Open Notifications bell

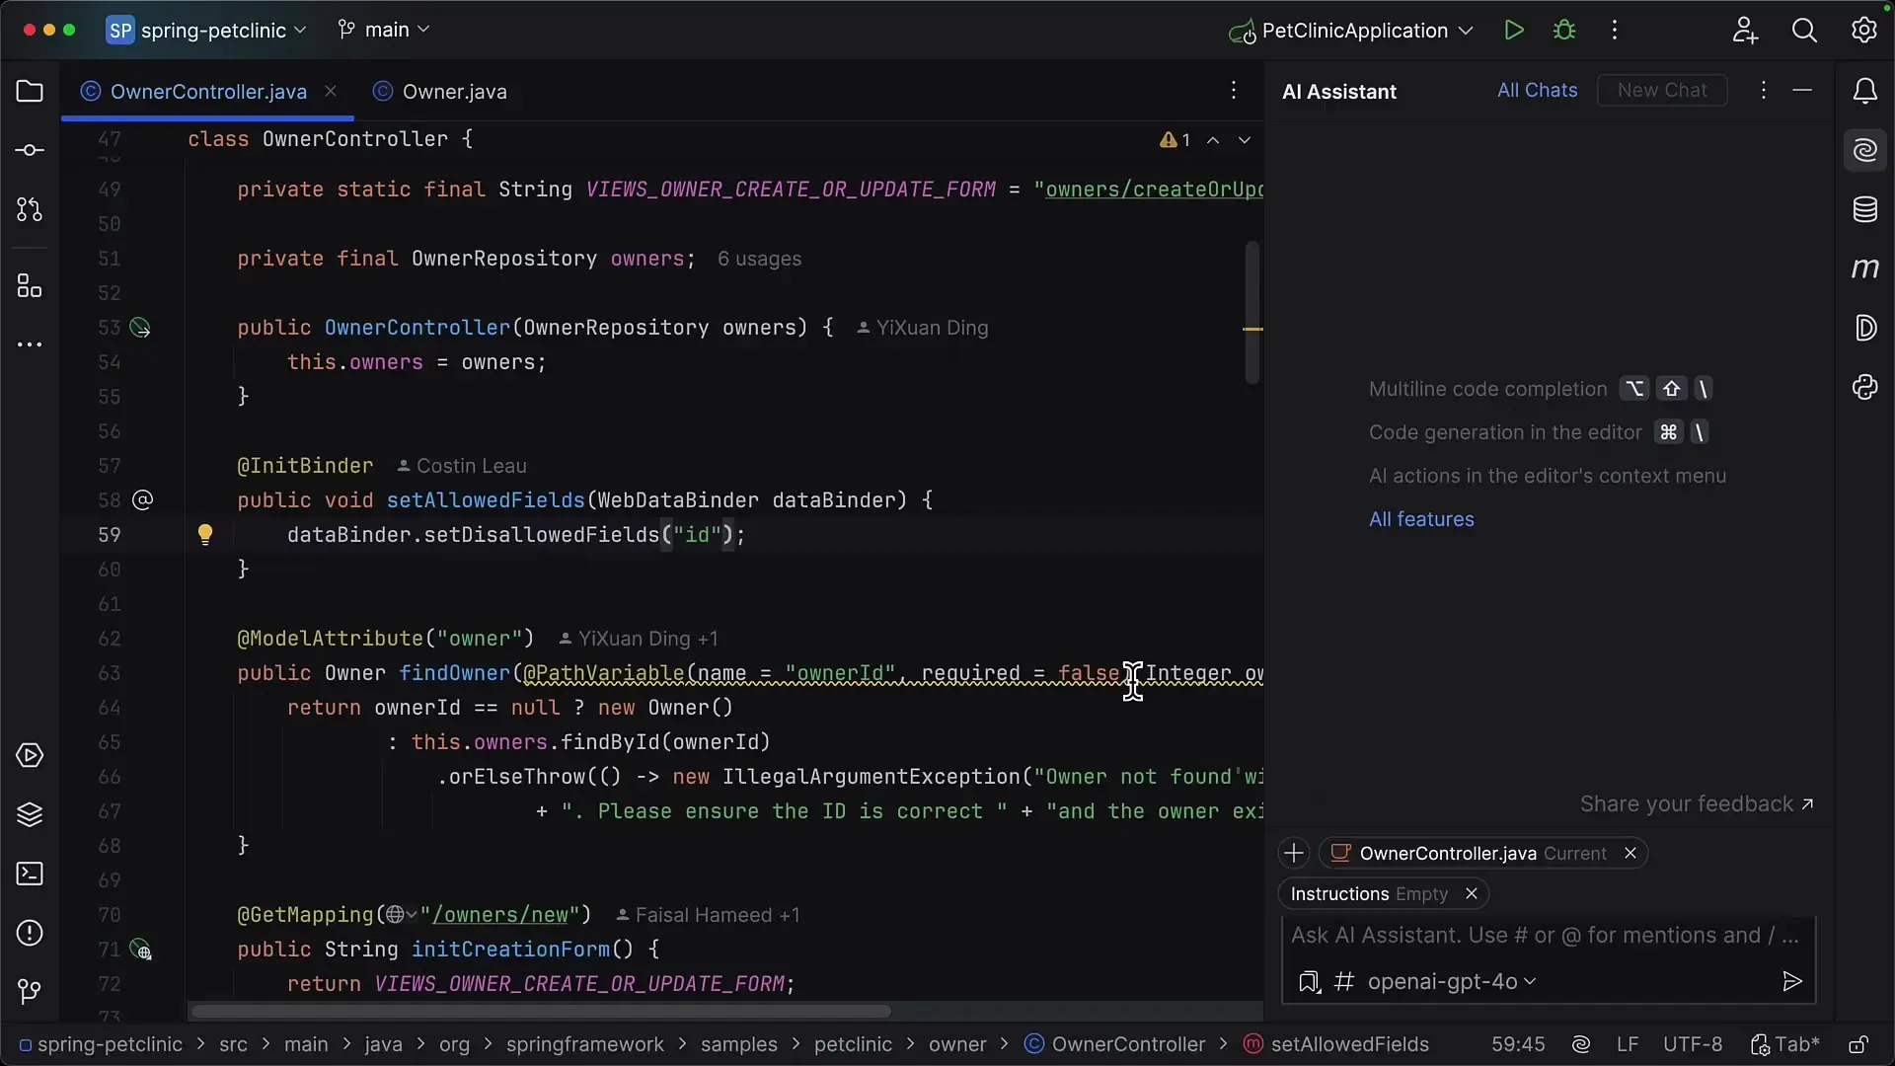(x=1864, y=91)
